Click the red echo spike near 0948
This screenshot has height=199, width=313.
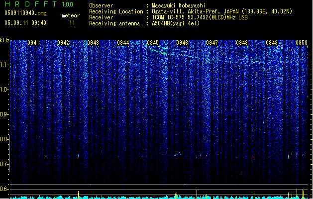click(x=254, y=158)
